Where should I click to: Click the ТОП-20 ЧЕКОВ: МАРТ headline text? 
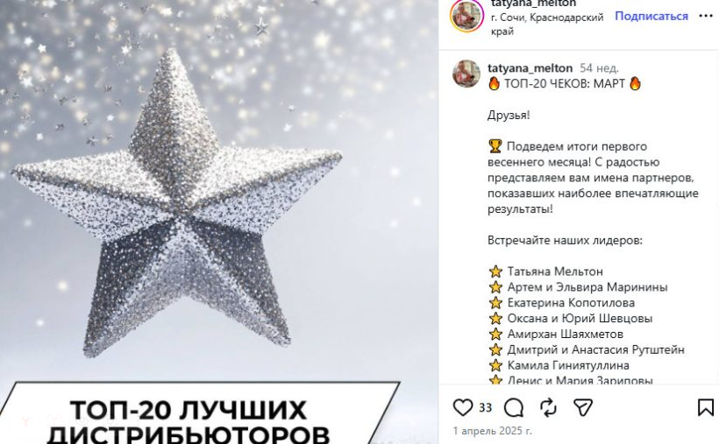[x=565, y=83]
